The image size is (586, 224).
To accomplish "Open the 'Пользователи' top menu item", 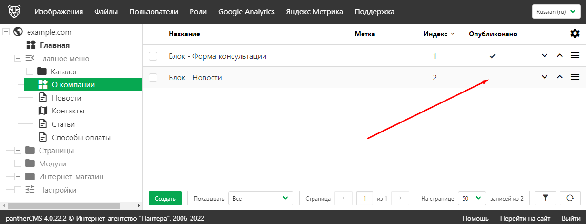I will [x=153, y=12].
